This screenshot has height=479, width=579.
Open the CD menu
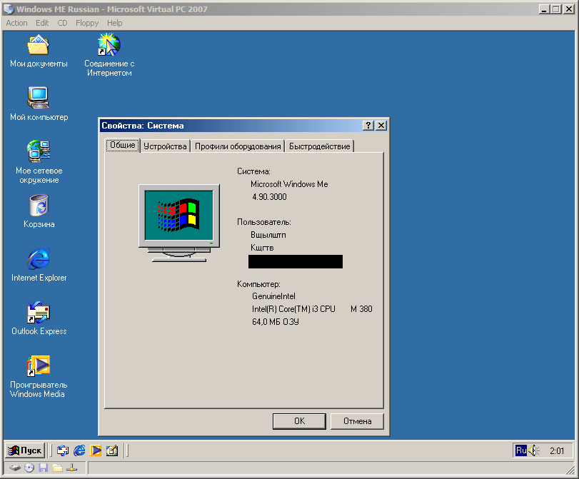pos(62,23)
